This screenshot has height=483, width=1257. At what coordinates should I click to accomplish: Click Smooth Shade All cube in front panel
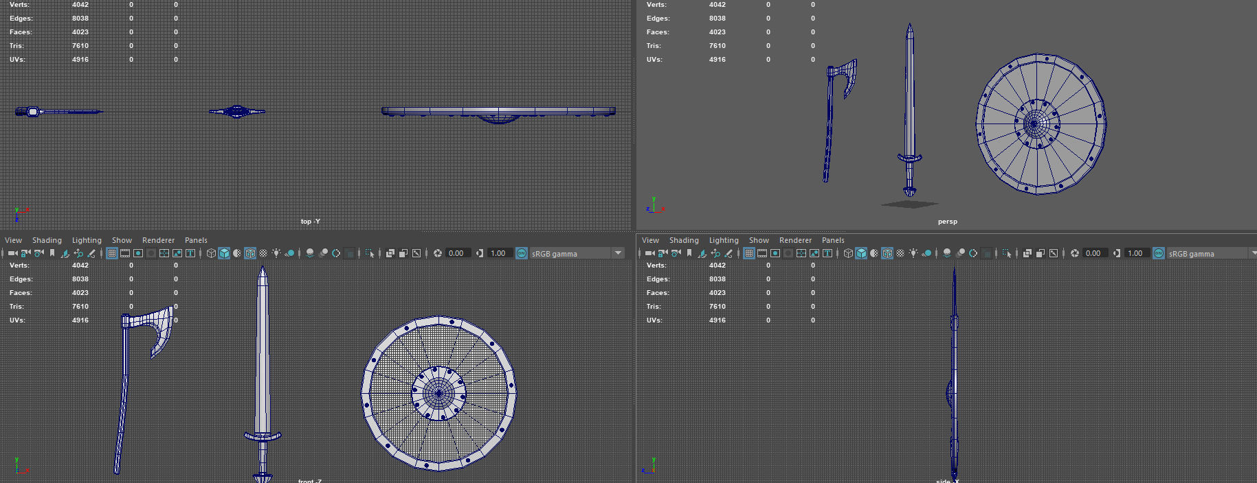(224, 253)
